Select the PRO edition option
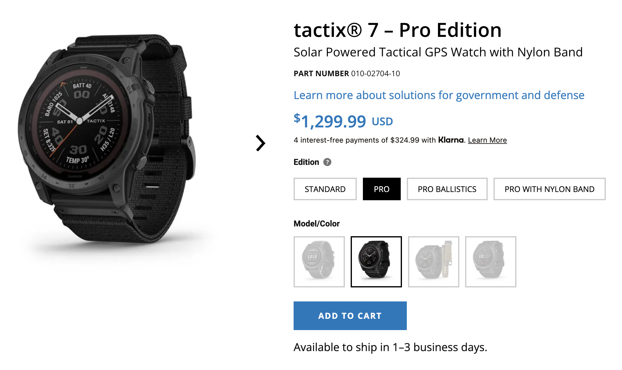This screenshot has width=622, height=370. click(382, 189)
